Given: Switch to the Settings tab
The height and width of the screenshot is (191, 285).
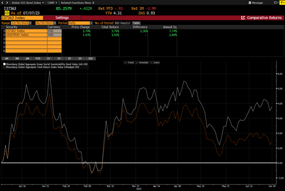Looking at the screenshot, I should 62,18.
